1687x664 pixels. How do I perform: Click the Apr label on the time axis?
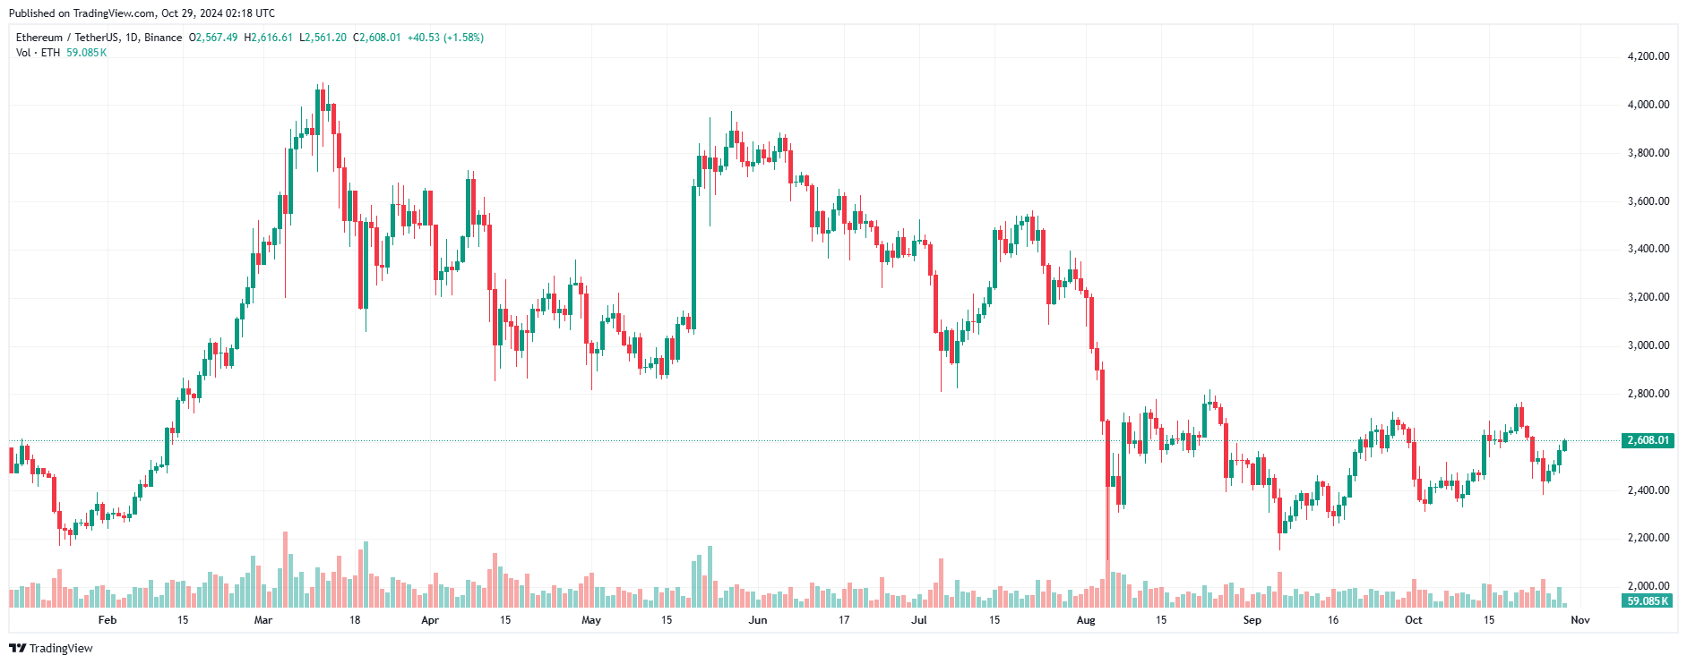click(430, 620)
